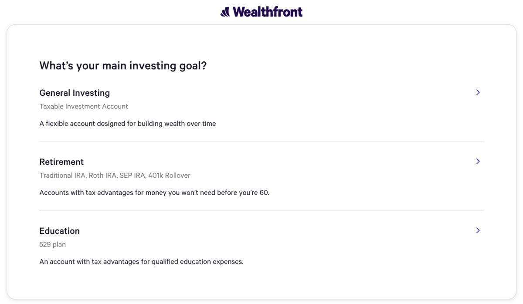
Task: Open the Education option chevron arrow
Action: pyautogui.click(x=478, y=230)
